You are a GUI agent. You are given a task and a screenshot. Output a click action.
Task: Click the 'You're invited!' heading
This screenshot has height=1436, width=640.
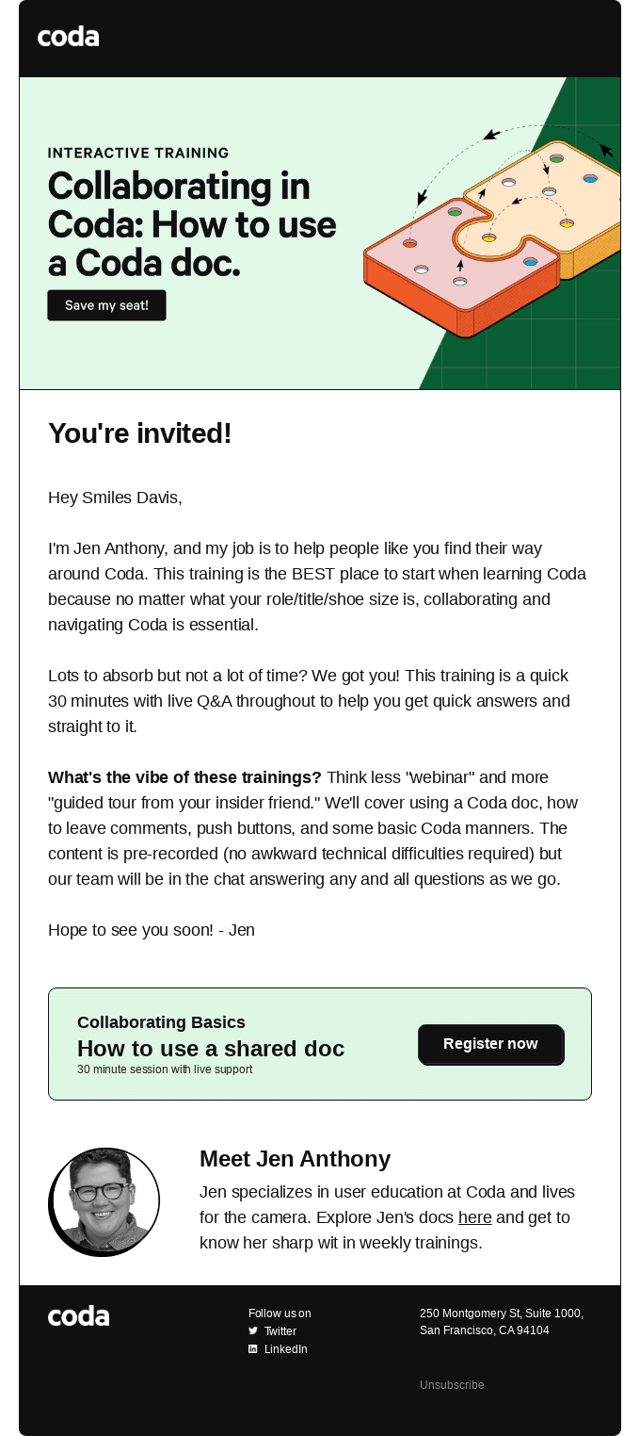coord(139,433)
